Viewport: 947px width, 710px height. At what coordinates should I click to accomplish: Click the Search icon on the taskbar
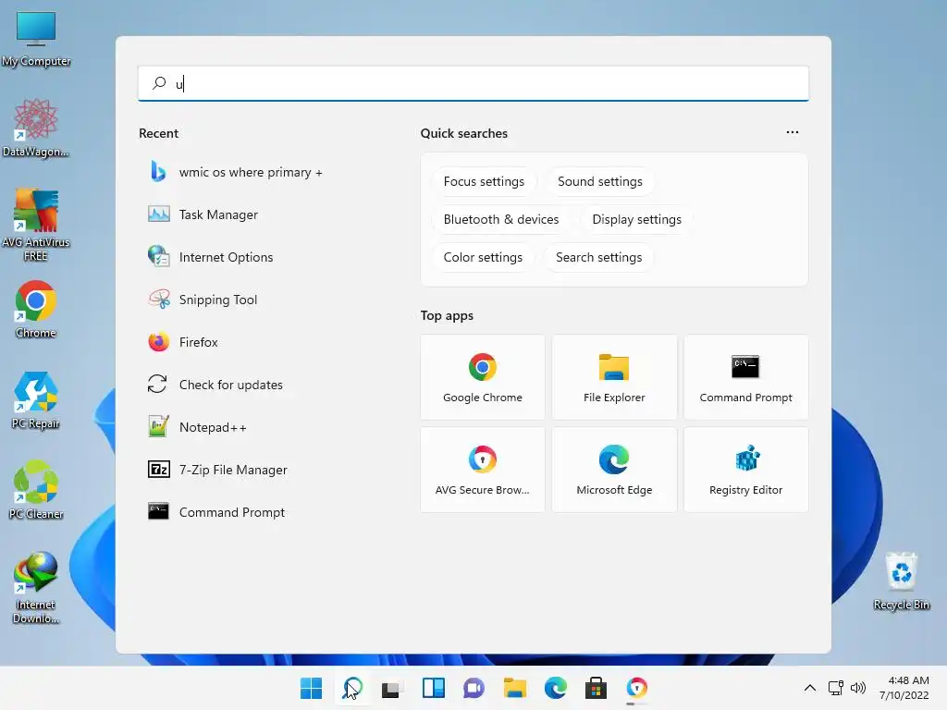[x=352, y=688]
